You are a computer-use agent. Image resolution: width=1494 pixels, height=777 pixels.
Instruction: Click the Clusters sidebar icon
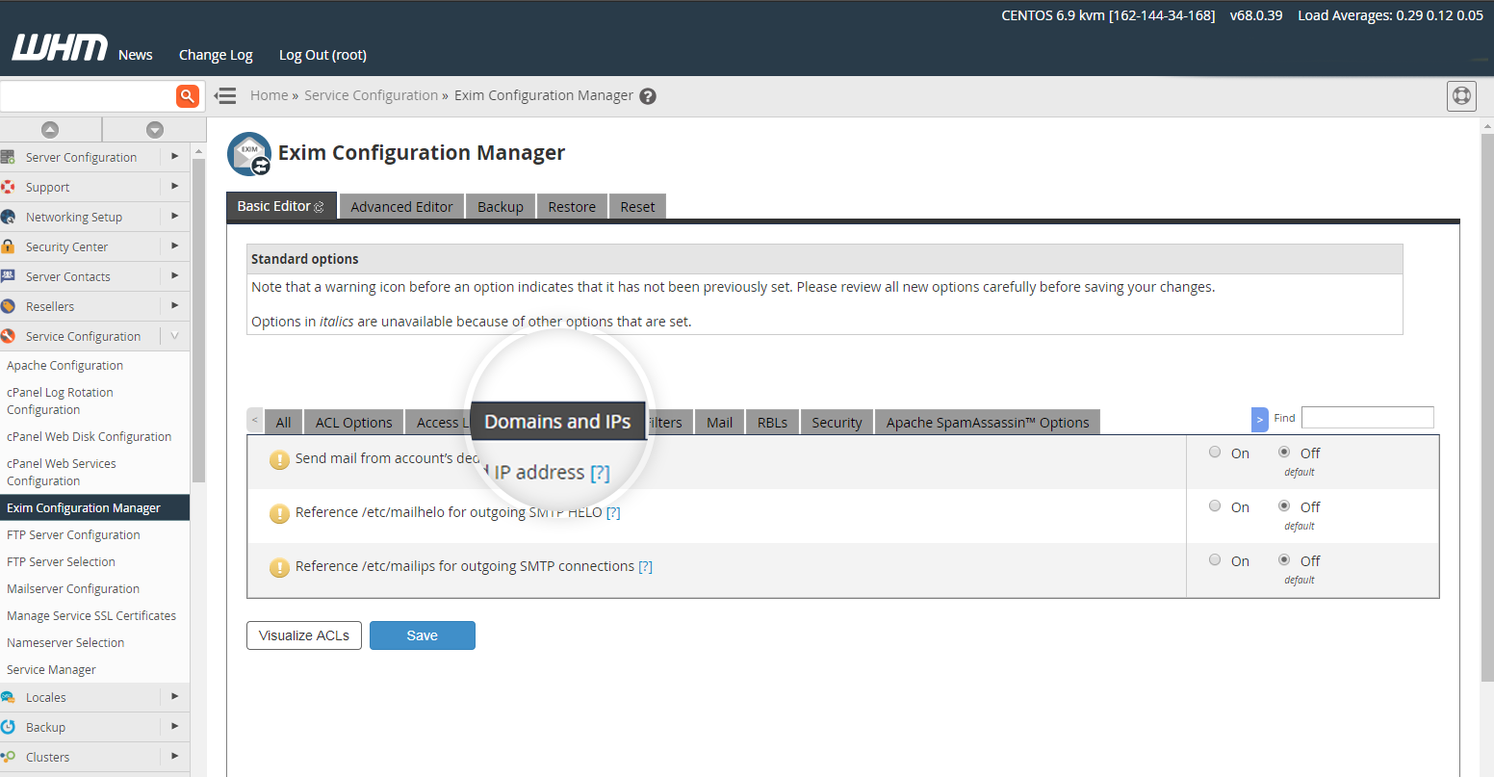pos(8,757)
